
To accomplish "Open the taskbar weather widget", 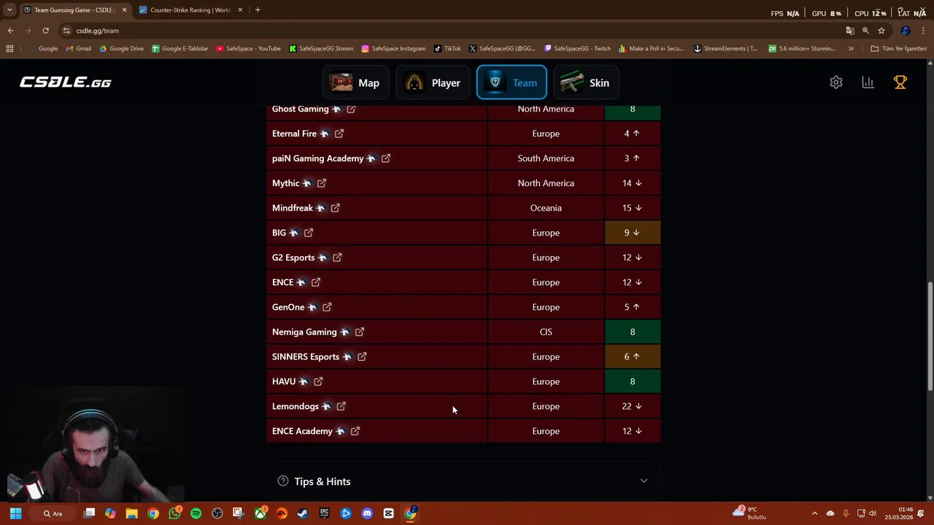I will pyautogui.click(x=752, y=513).
